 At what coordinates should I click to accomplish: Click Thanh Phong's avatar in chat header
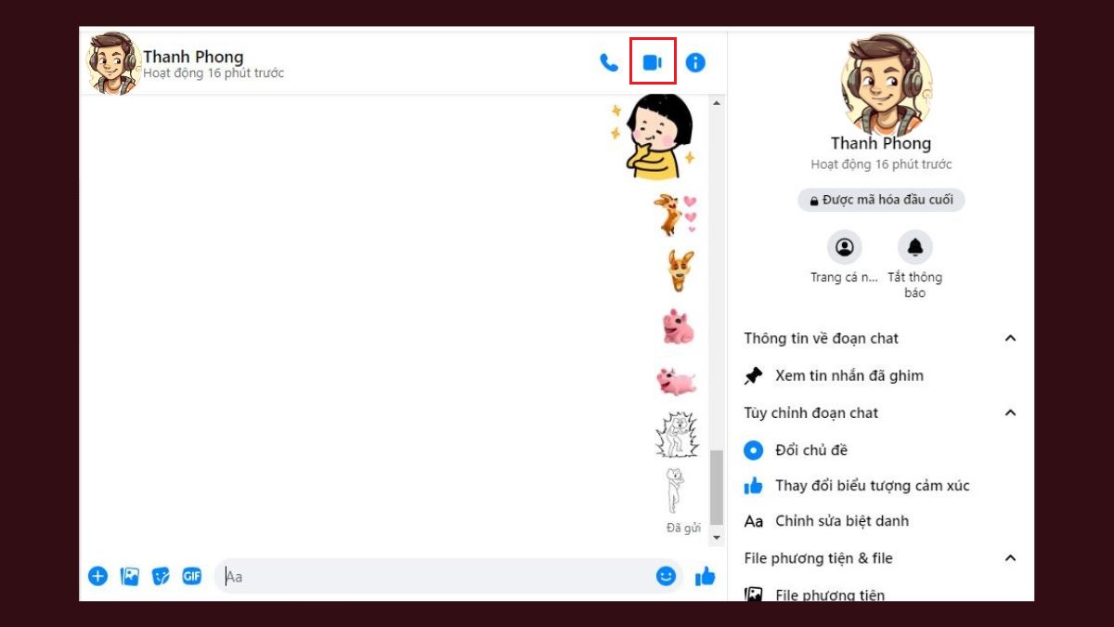pos(113,62)
